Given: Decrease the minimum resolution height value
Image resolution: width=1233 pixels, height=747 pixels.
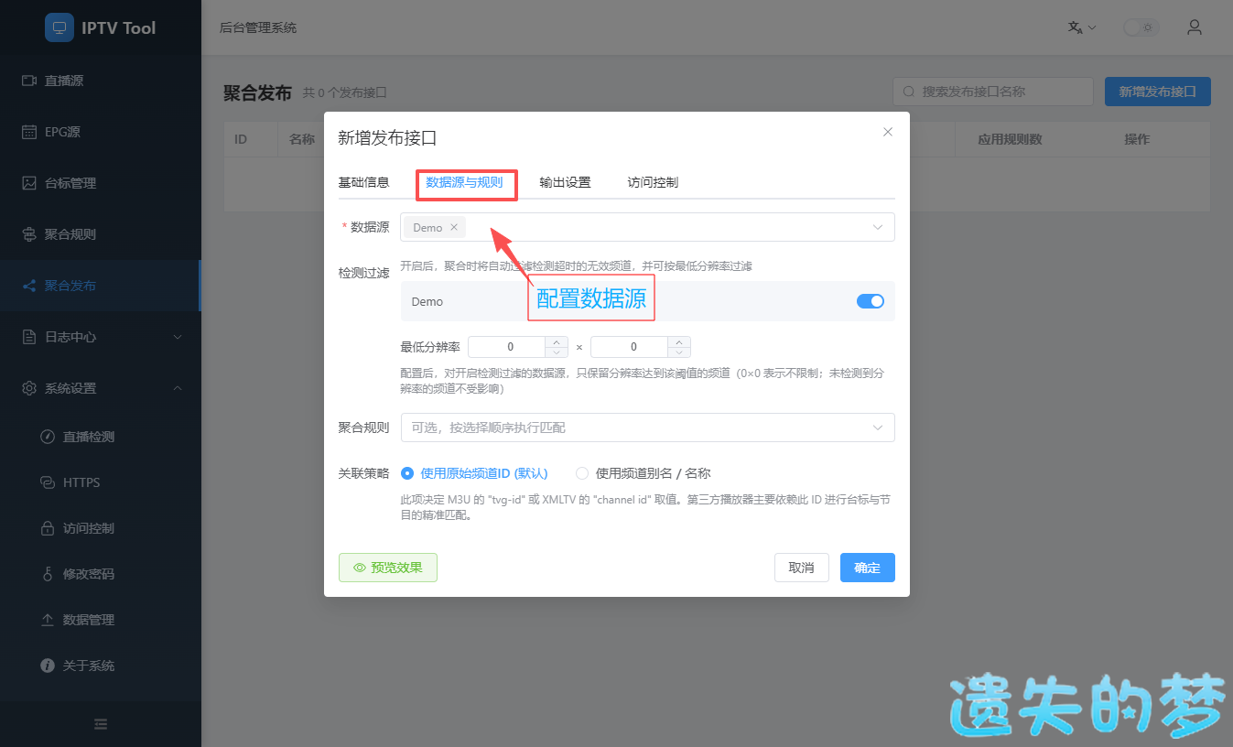Looking at the screenshot, I should pyautogui.click(x=679, y=352).
